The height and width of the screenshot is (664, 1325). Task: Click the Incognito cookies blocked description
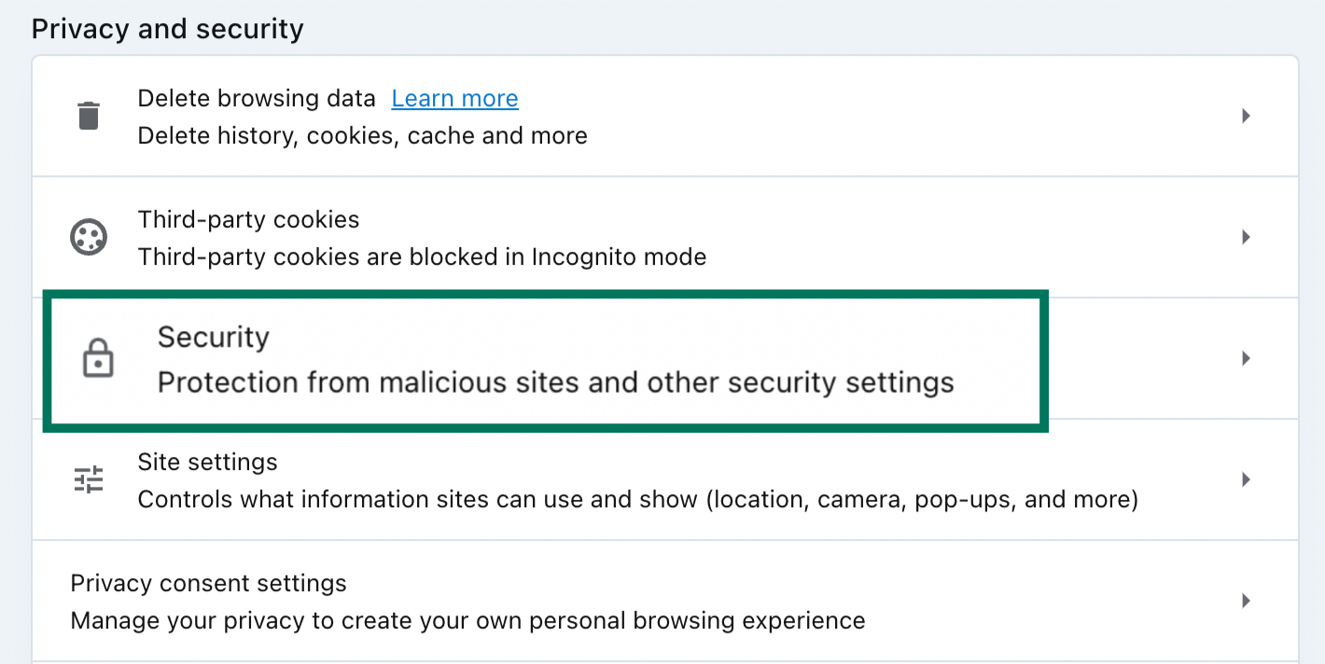coord(422,256)
